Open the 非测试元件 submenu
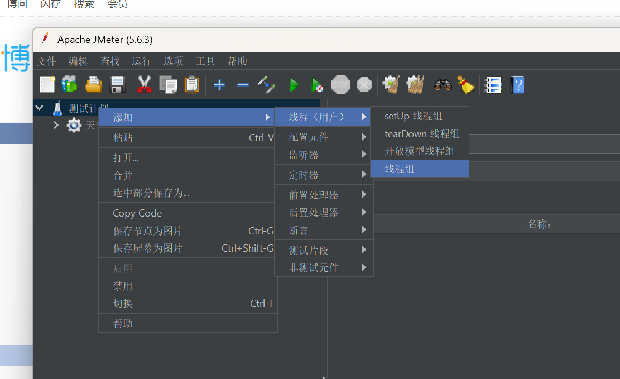Viewport: 620px width, 379px height. click(324, 268)
